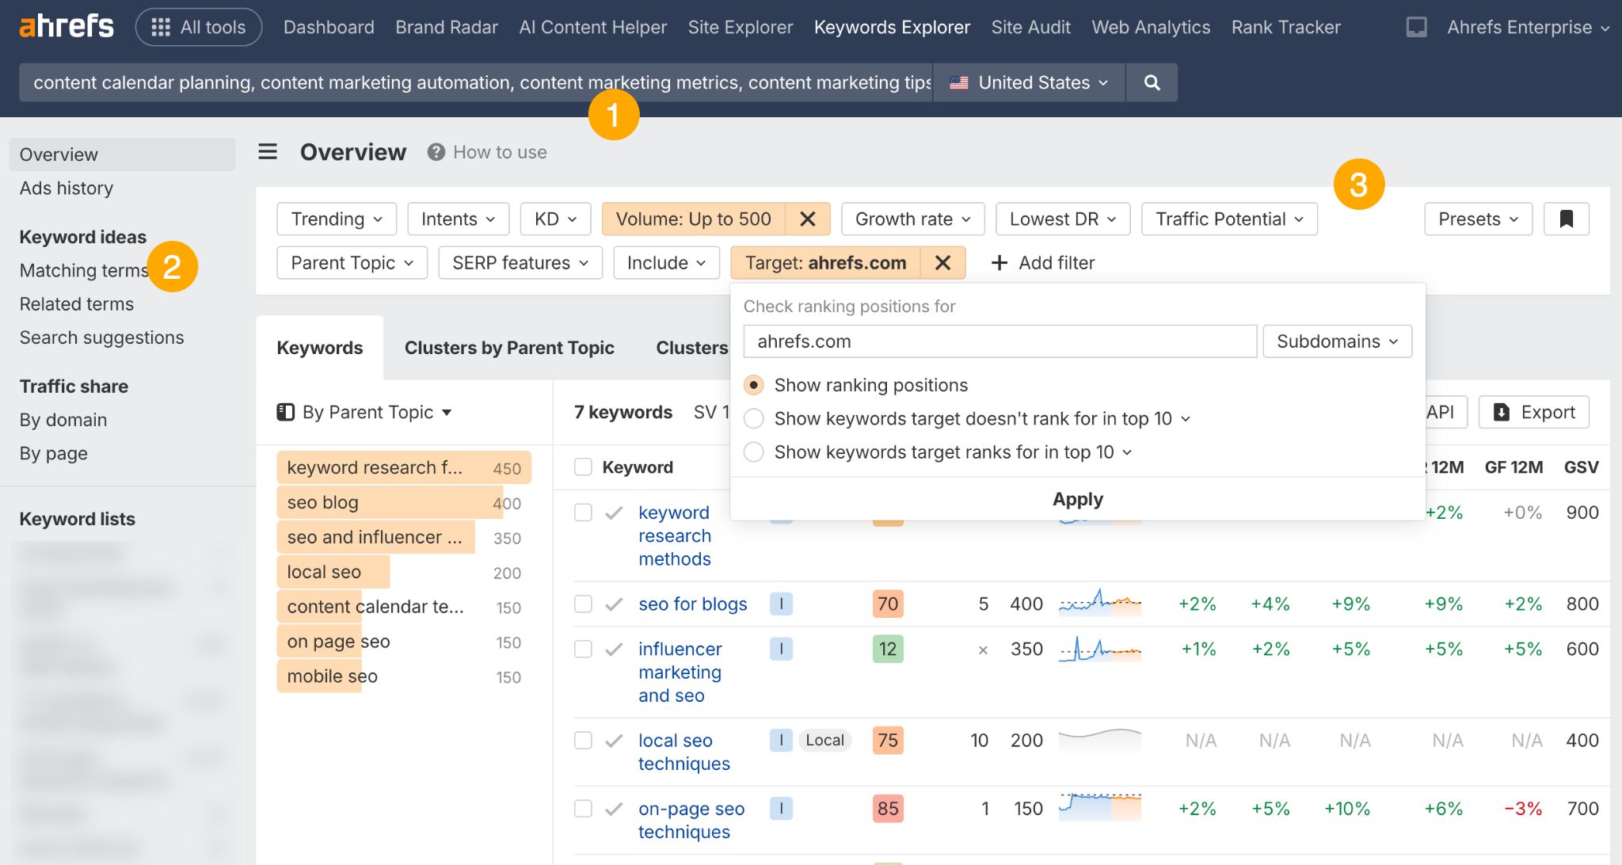The height and width of the screenshot is (865, 1622).
Task: Click the trend sparkline for influencer marketing and seo
Action: [1100, 649]
